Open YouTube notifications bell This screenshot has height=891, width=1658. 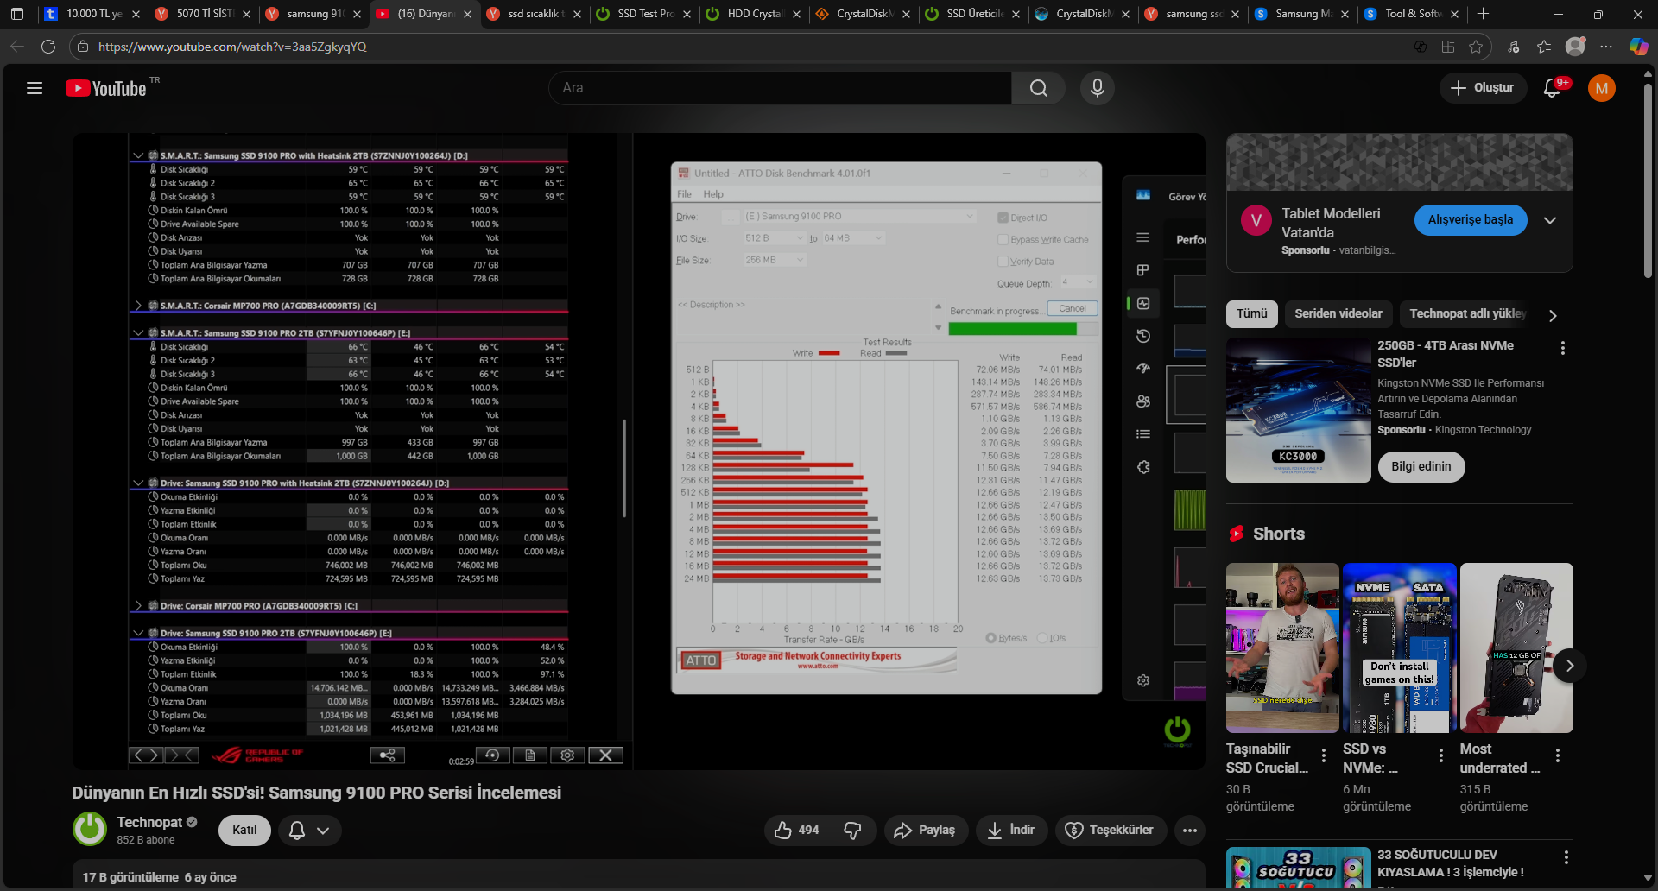(x=1552, y=88)
